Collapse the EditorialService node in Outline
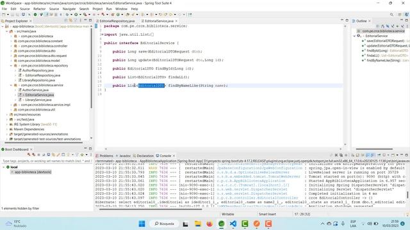This screenshot has height=230, width=410. coord(354,36)
